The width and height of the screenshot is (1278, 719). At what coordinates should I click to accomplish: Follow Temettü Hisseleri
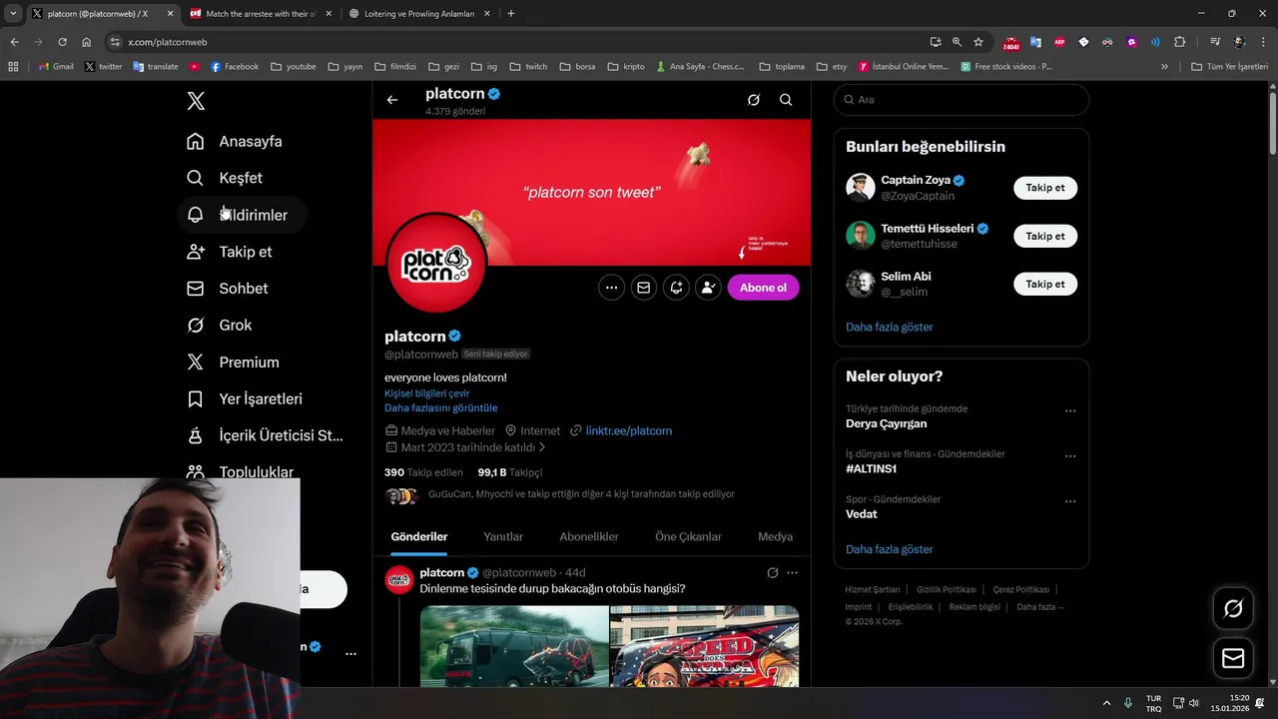[x=1045, y=236]
